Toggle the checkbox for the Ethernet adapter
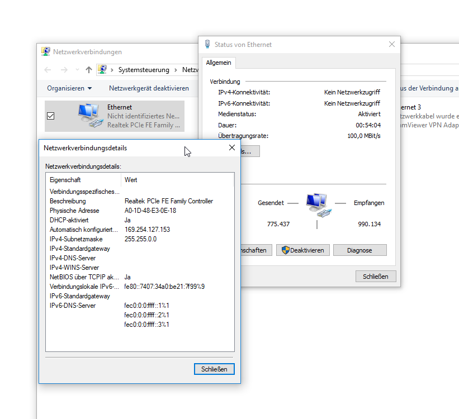The height and width of the screenshot is (419, 459). click(51, 116)
